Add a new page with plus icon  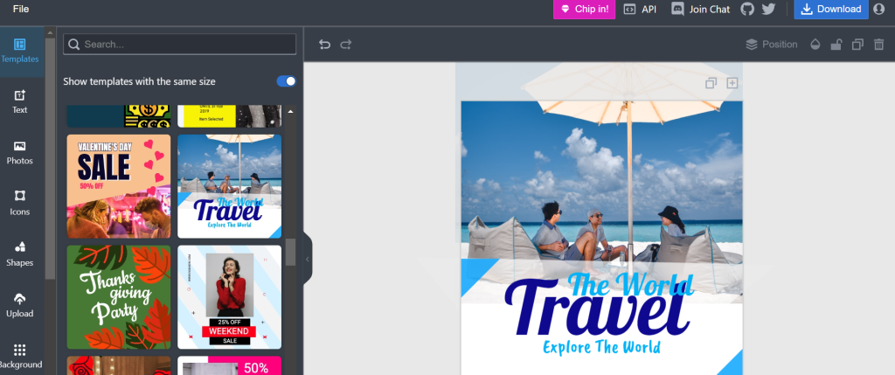point(732,83)
